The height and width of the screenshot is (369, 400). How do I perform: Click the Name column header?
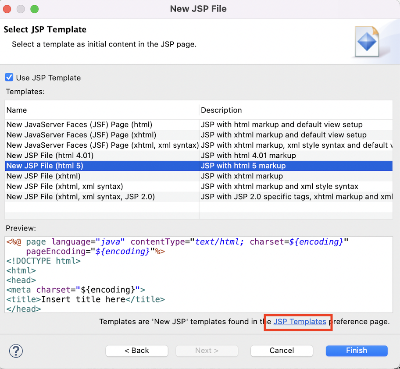(x=102, y=110)
